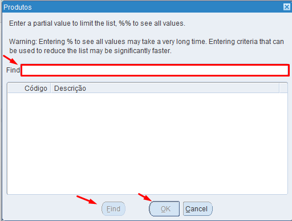Viewport: 292px width, 221px height.
Task: Click the Produtos title bar text
Action: pos(18,7)
